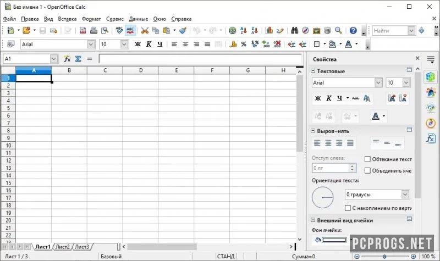Click the Export as PDF icon
Screen dimensions: 440x261
pyautogui.click(x=83, y=30)
